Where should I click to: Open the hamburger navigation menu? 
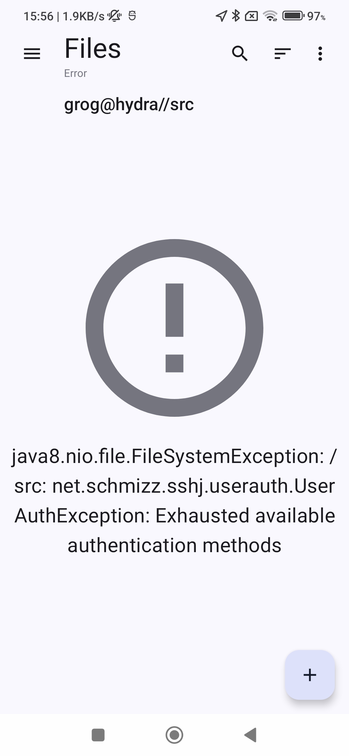click(32, 54)
